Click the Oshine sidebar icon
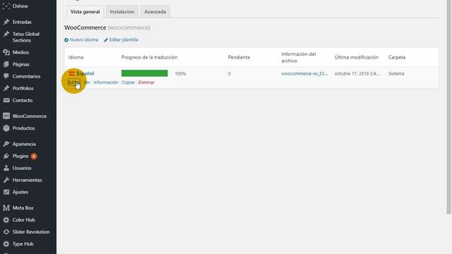 [6, 6]
